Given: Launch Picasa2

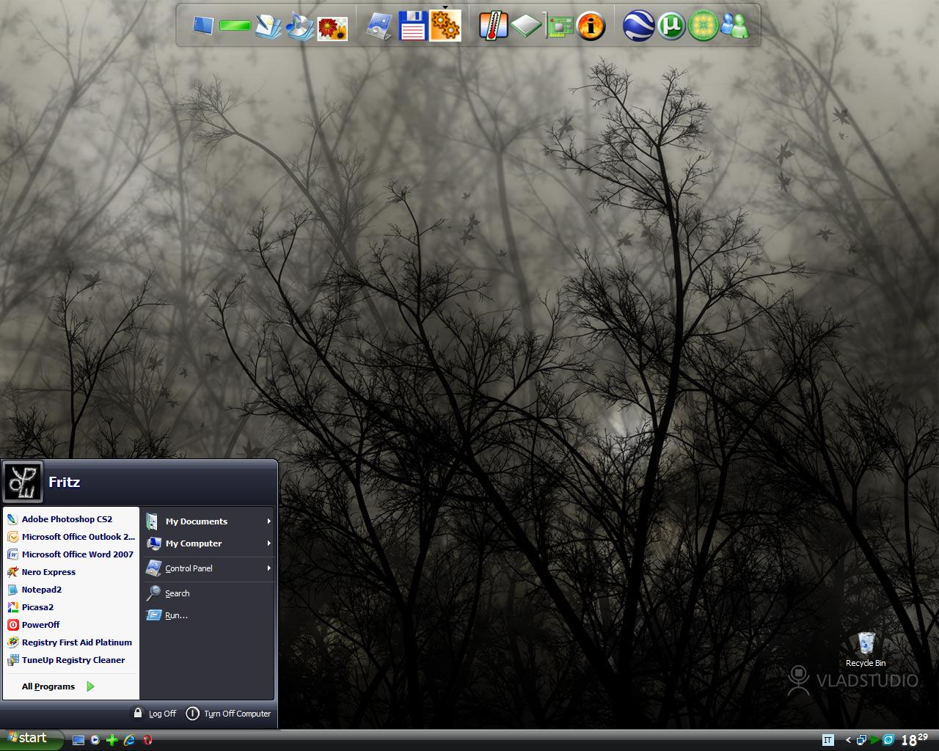Looking at the screenshot, I should [70, 607].
